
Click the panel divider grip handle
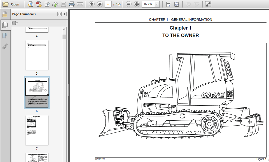[x=68, y=90]
